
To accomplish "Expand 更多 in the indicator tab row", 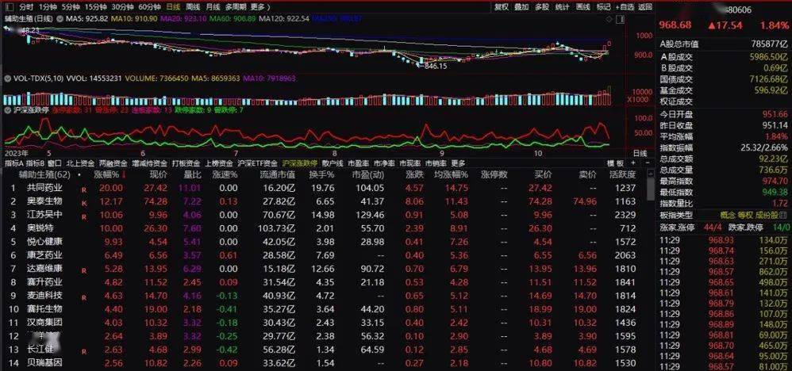I will point(459,163).
